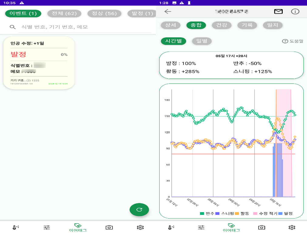Open thermometer icon in left screen's bottom bar

pyautogui.click(x=16, y=227)
